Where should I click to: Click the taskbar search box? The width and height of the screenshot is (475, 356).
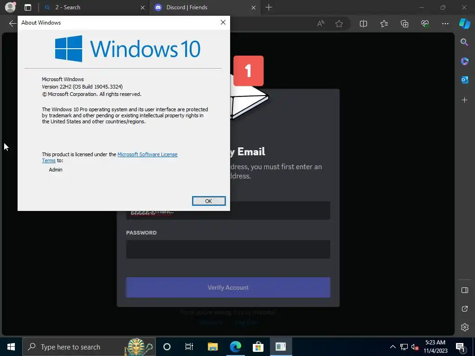click(x=89, y=347)
